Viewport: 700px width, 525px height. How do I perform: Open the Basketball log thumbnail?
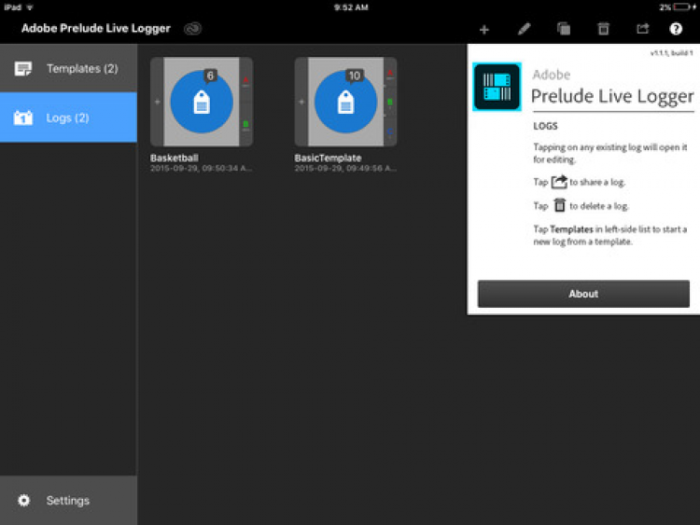(202, 102)
